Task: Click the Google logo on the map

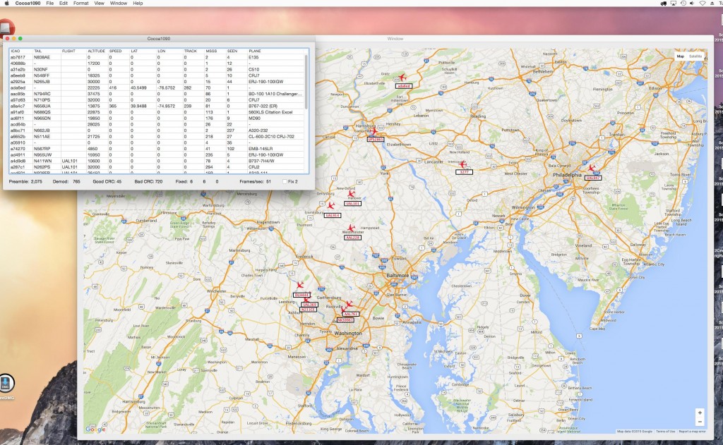Action: coord(95,429)
